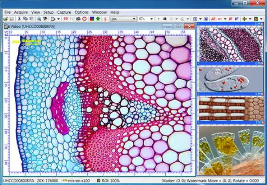
Task: Click the Save disk icon
Action: click(x=11, y=19)
